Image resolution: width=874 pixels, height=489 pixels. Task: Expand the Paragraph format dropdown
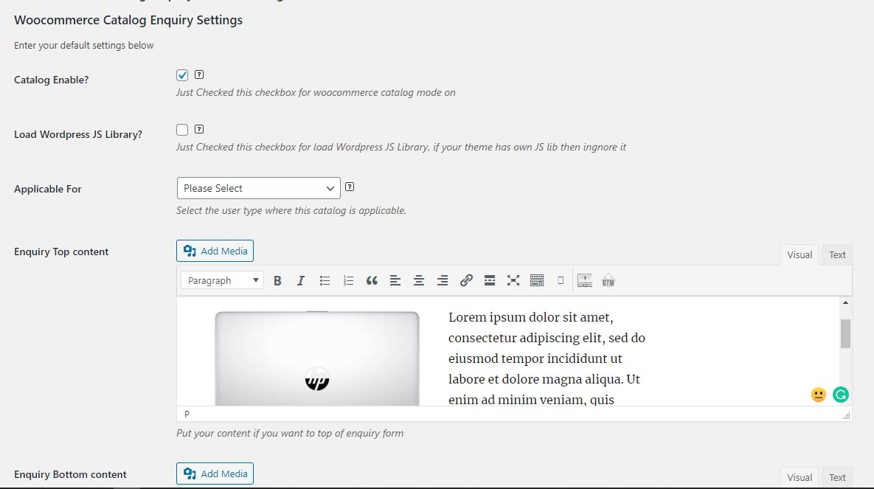pos(223,280)
